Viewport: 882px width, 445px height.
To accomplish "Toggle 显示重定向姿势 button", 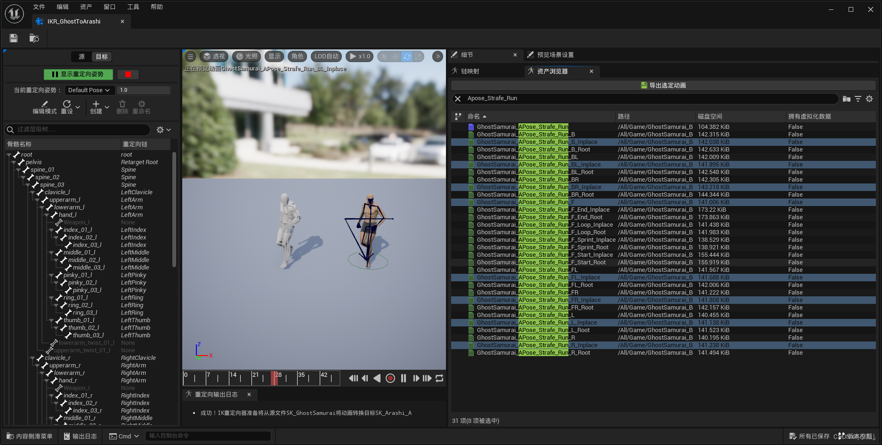I will click(79, 74).
